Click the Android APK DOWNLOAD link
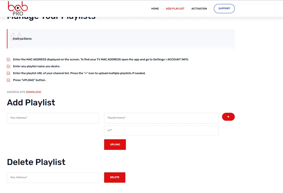Screen dimensions: 283x193 pyautogui.click(x=33, y=92)
